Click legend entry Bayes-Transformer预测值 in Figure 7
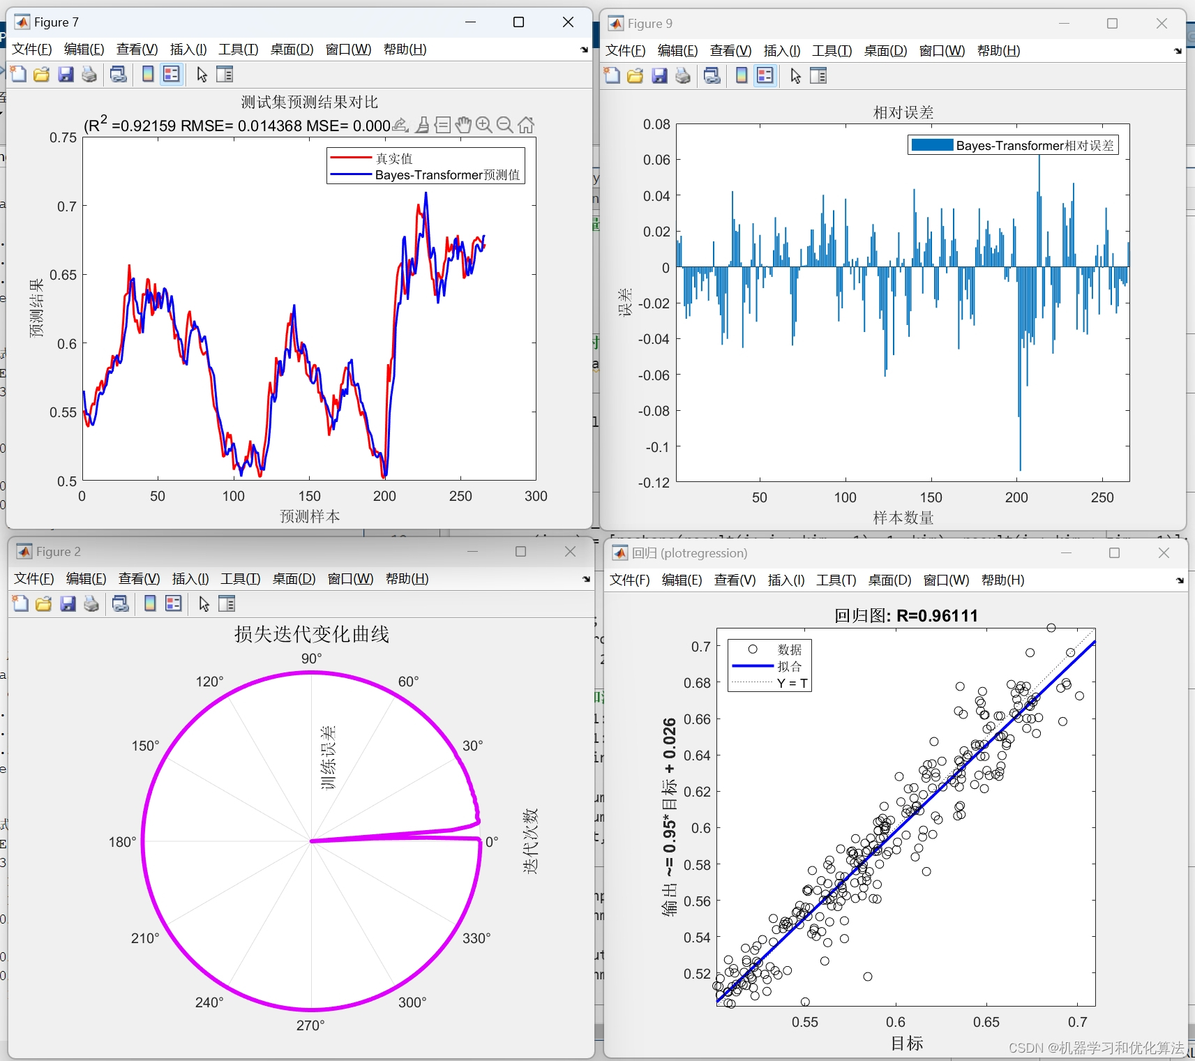Screen dimensions: 1195x1061 pyautogui.click(x=447, y=175)
